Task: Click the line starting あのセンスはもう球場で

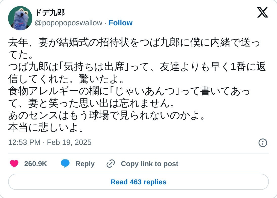Action: pyautogui.click(x=107, y=116)
